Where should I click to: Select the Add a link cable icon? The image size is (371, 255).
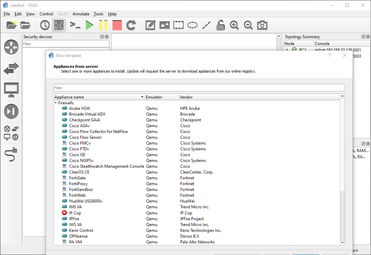point(11,154)
